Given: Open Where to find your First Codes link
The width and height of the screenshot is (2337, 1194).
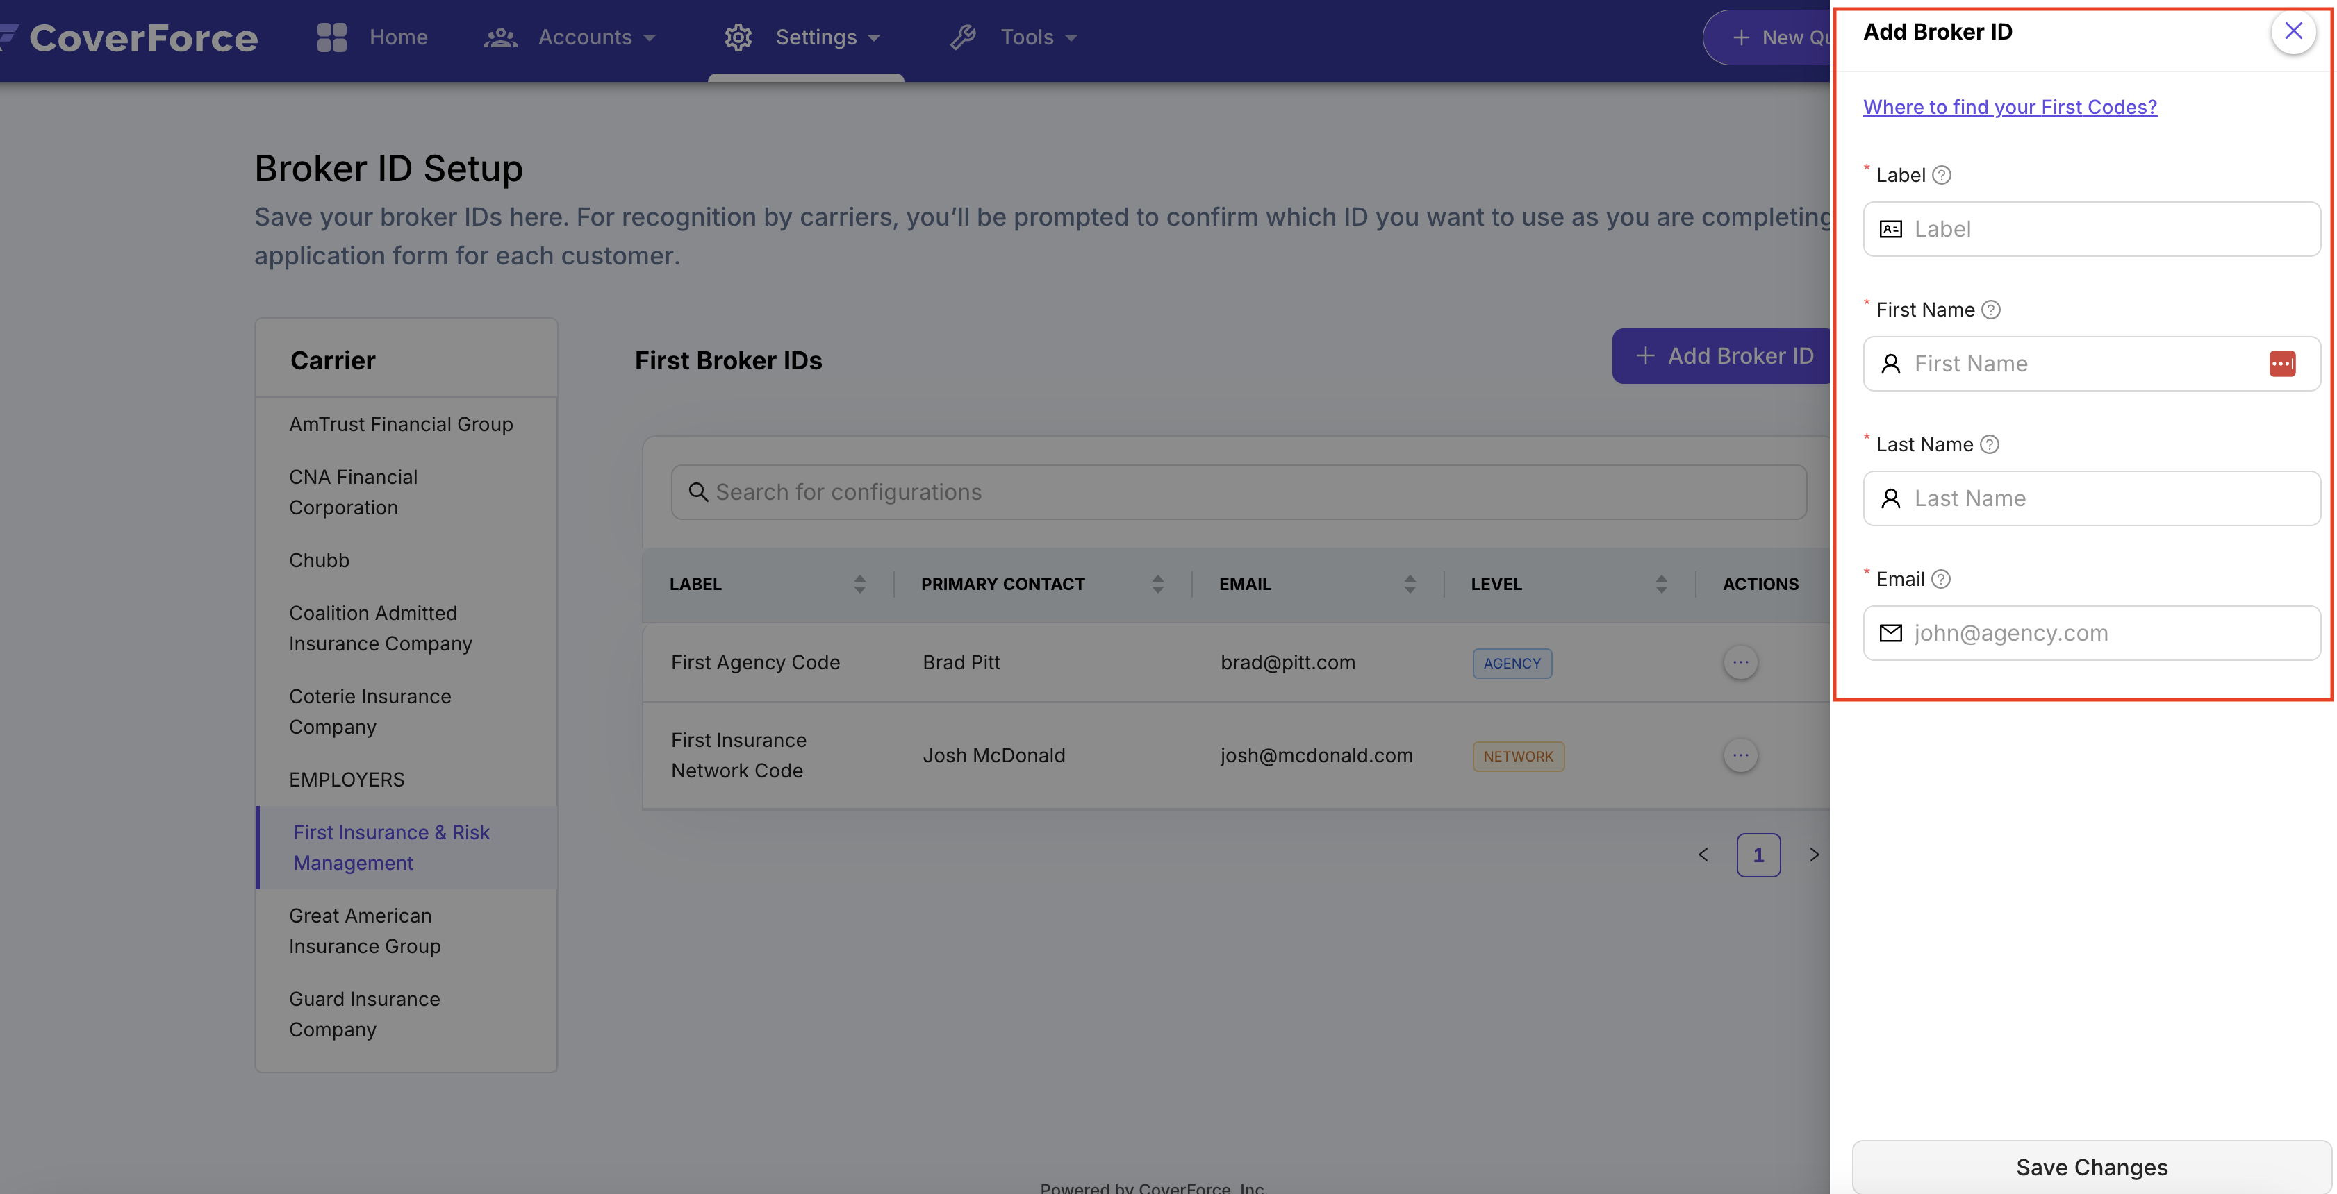Looking at the screenshot, I should pos(2010,106).
